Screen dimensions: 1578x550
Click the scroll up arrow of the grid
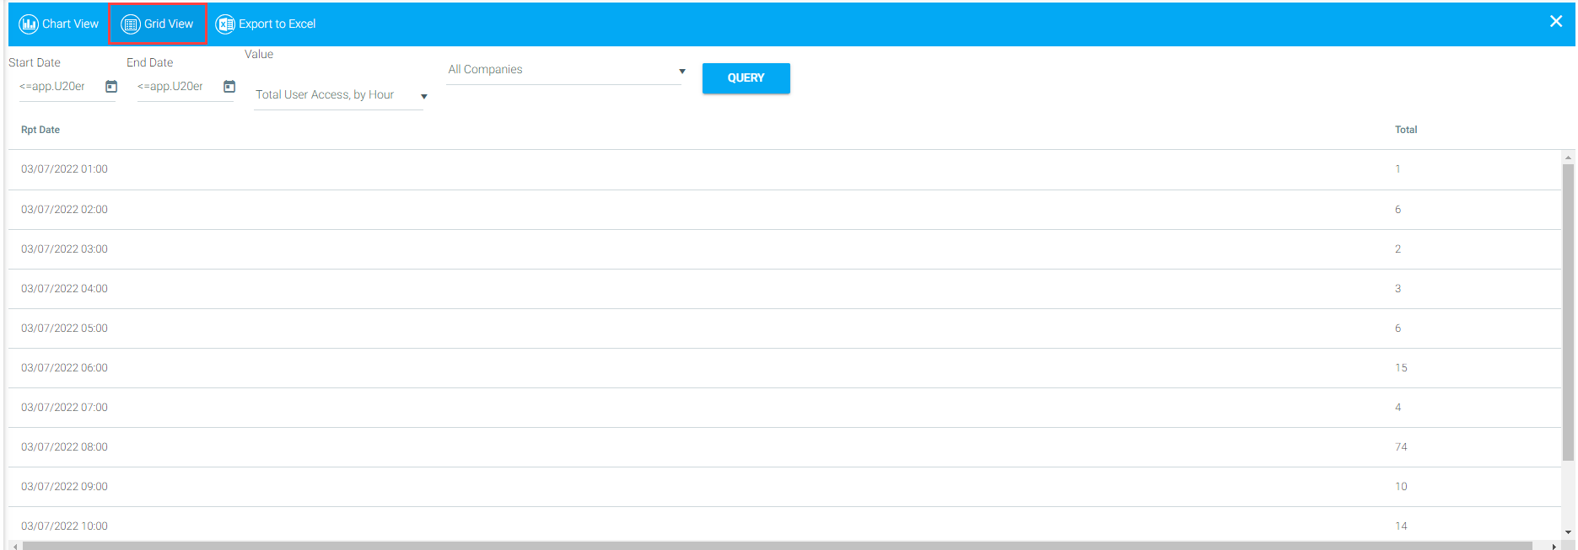tap(1568, 158)
